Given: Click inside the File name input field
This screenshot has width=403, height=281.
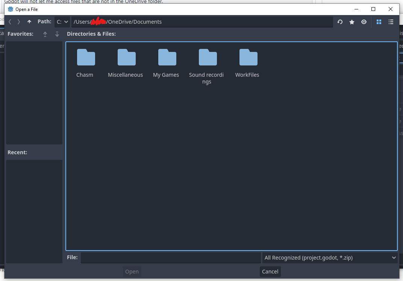Looking at the screenshot, I should [x=170, y=258].
